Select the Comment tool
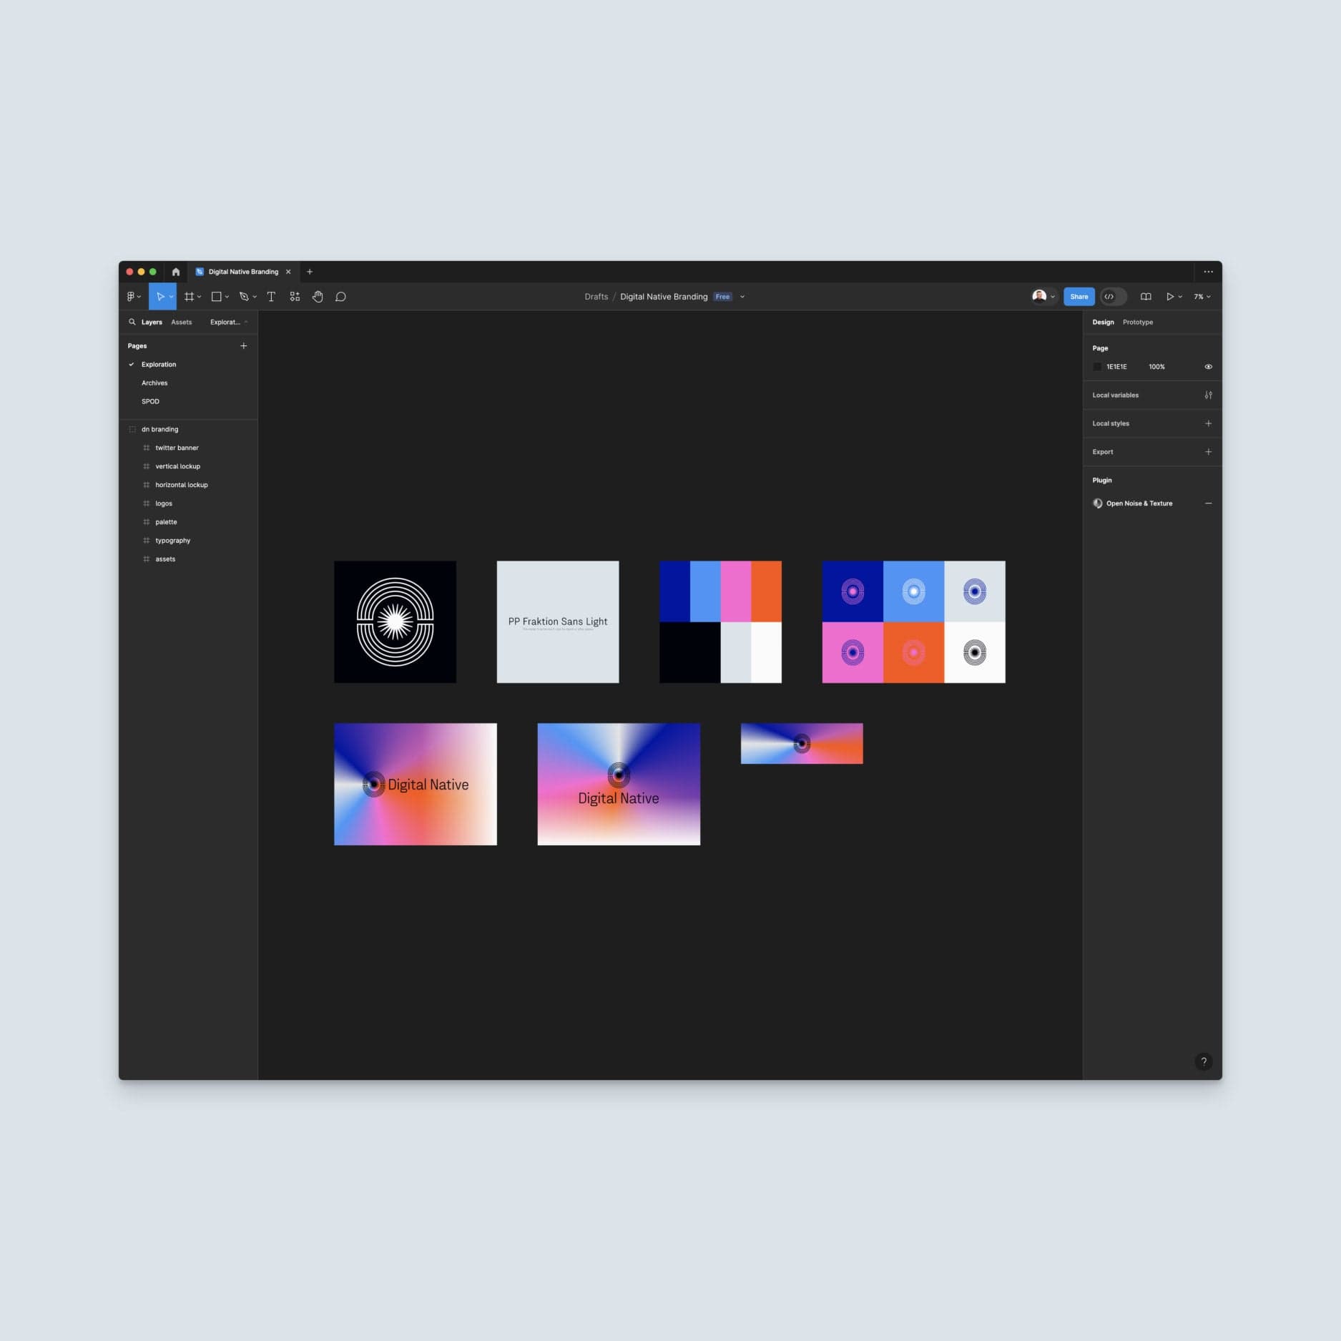Viewport: 1341px width, 1341px height. [x=341, y=296]
